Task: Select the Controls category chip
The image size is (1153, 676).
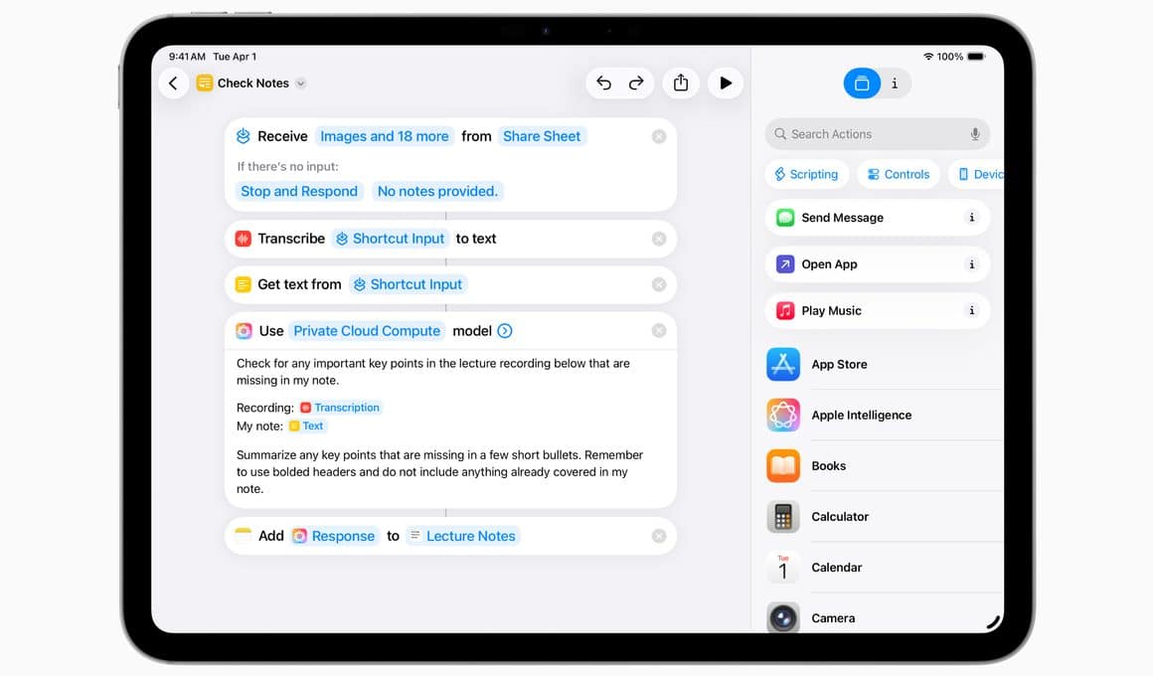Action: (x=899, y=174)
